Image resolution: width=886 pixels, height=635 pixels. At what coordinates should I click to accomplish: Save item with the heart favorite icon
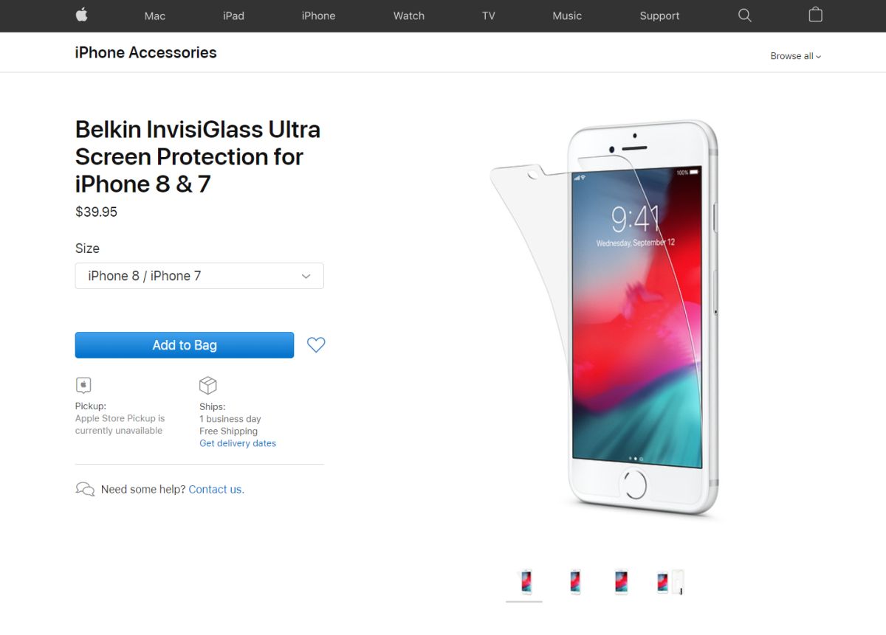pyautogui.click(x=316, y=344)
